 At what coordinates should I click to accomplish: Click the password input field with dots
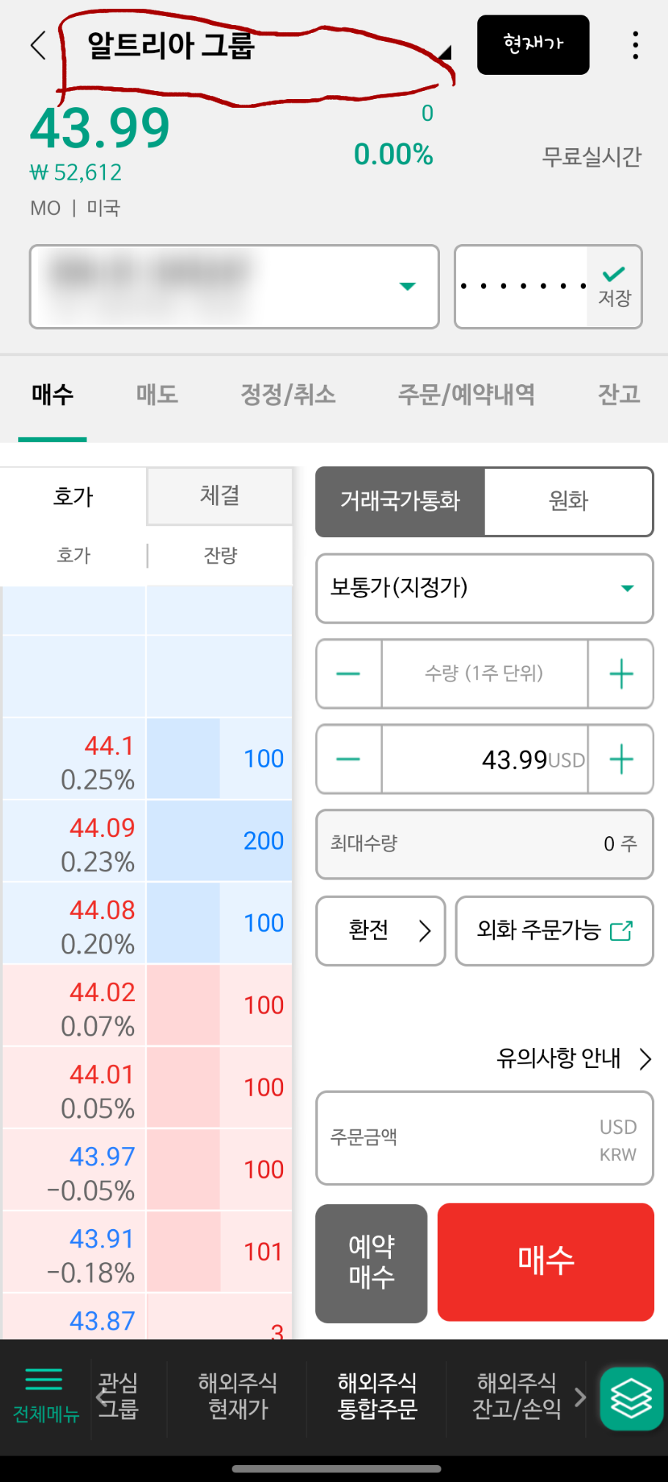[x=522, y=286]
